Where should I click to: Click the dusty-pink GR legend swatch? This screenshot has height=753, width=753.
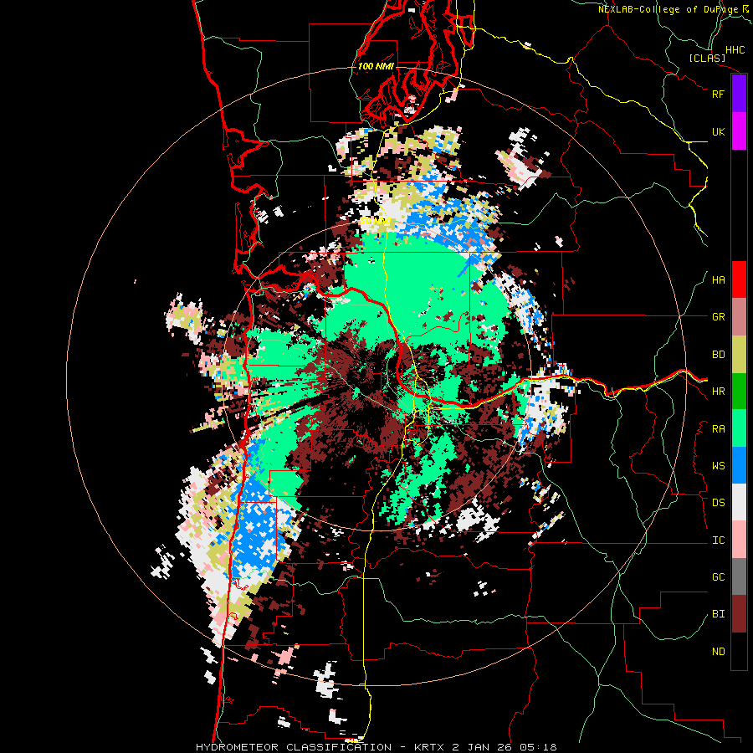[739, 317]
